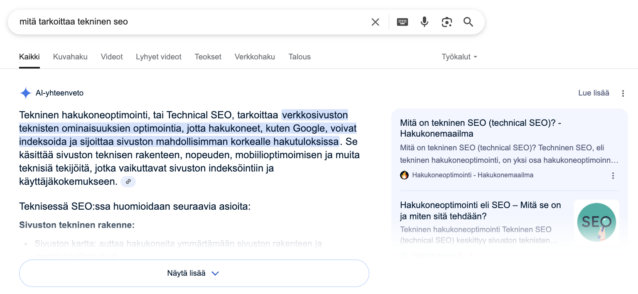Click the SEO thumbnail image on the result card

click(596, 223)
